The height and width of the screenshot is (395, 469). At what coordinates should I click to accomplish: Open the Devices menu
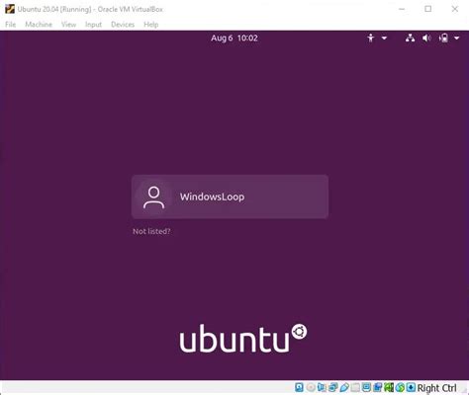(x=123, y=25)
